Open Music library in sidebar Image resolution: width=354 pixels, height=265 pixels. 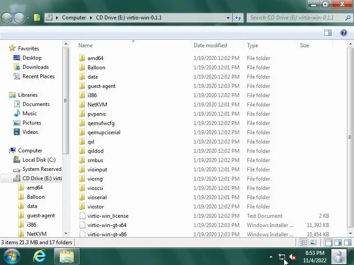coord(30,114)
